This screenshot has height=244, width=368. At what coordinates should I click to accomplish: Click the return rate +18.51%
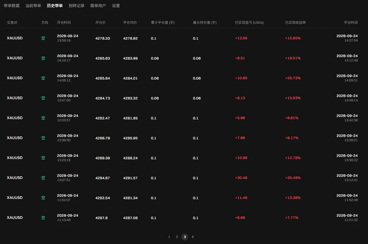click(293, 58)
